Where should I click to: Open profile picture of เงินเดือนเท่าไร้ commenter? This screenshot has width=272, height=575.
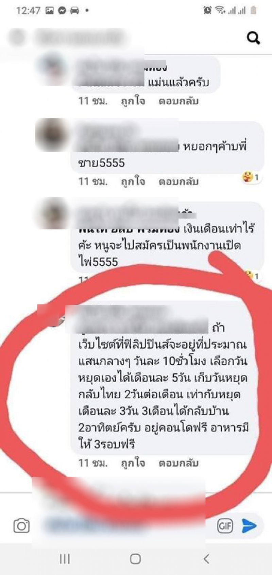click(51, 214)
